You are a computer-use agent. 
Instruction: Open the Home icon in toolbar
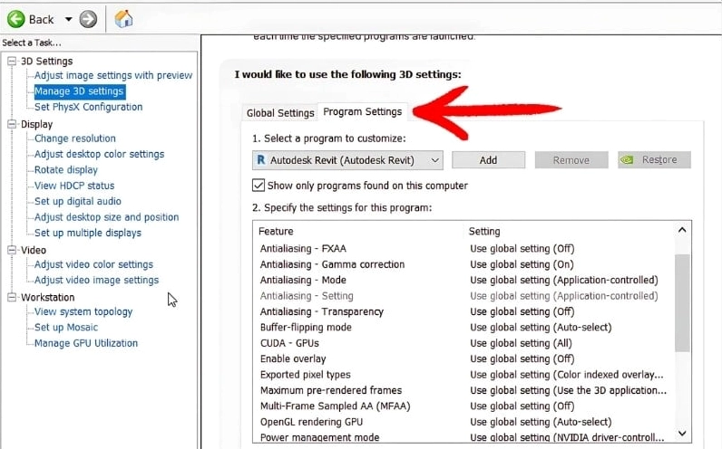(x=123, y=19)
